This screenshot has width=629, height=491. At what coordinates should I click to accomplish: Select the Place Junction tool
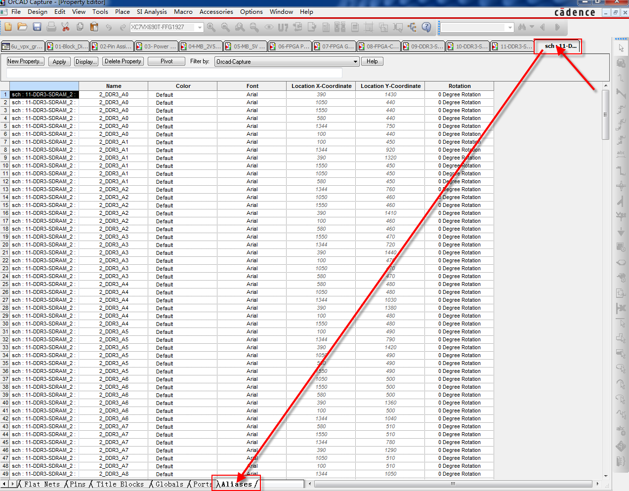621,186
